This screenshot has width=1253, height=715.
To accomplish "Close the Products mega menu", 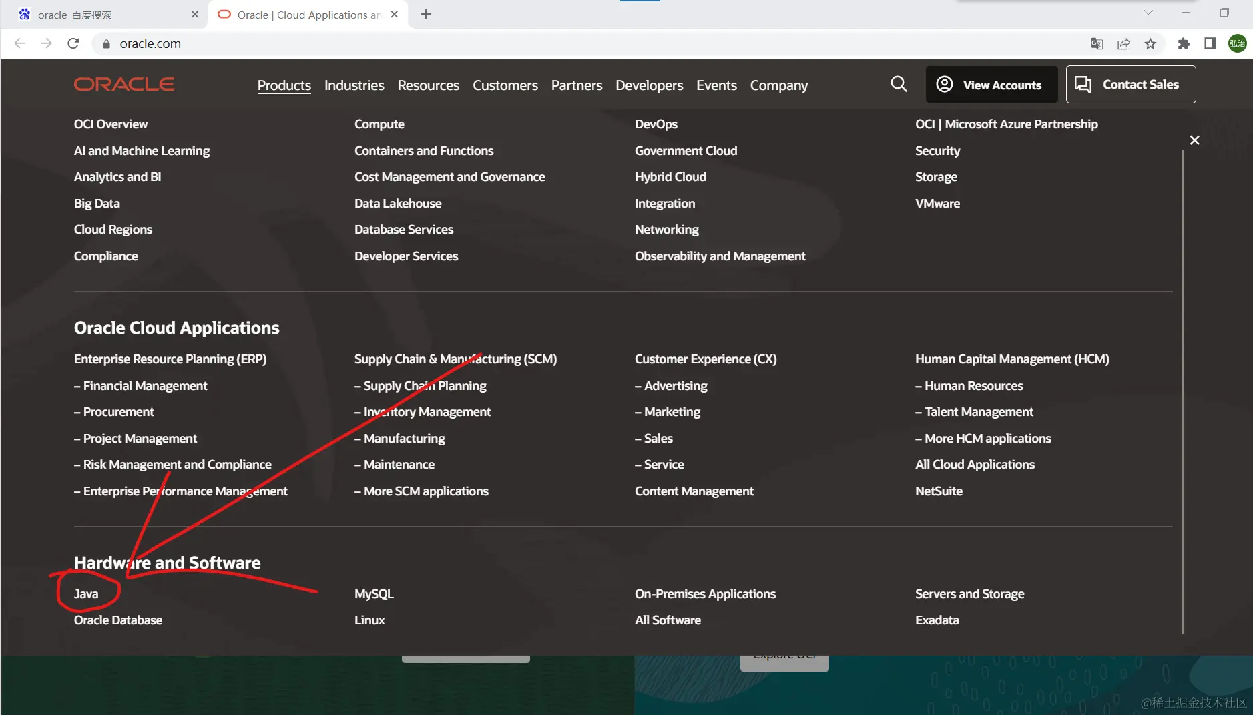I will pos(1194,140).
